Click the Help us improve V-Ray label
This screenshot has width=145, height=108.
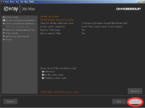point(51,33)
